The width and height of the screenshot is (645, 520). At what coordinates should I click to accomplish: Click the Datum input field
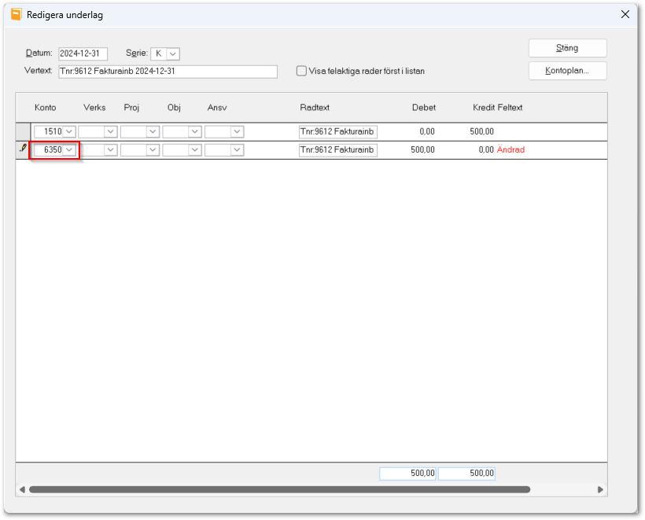pos(83,53)
